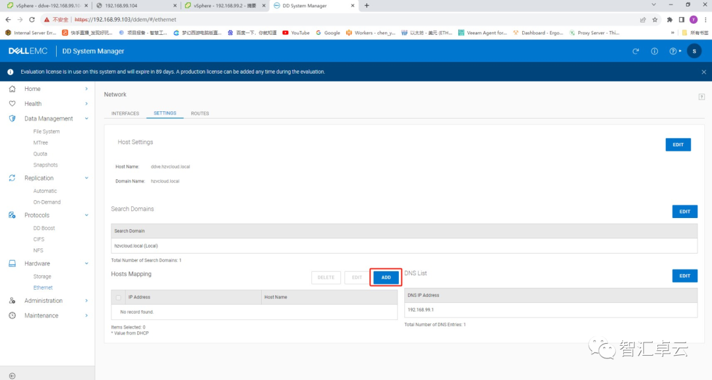Click the browser back arrow
Screen dimensions: 712x380
[x=8, y=20]
